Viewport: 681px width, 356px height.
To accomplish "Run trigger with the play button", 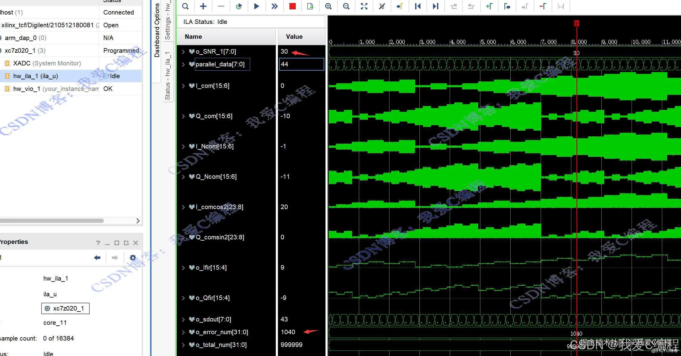I will 256,6.
